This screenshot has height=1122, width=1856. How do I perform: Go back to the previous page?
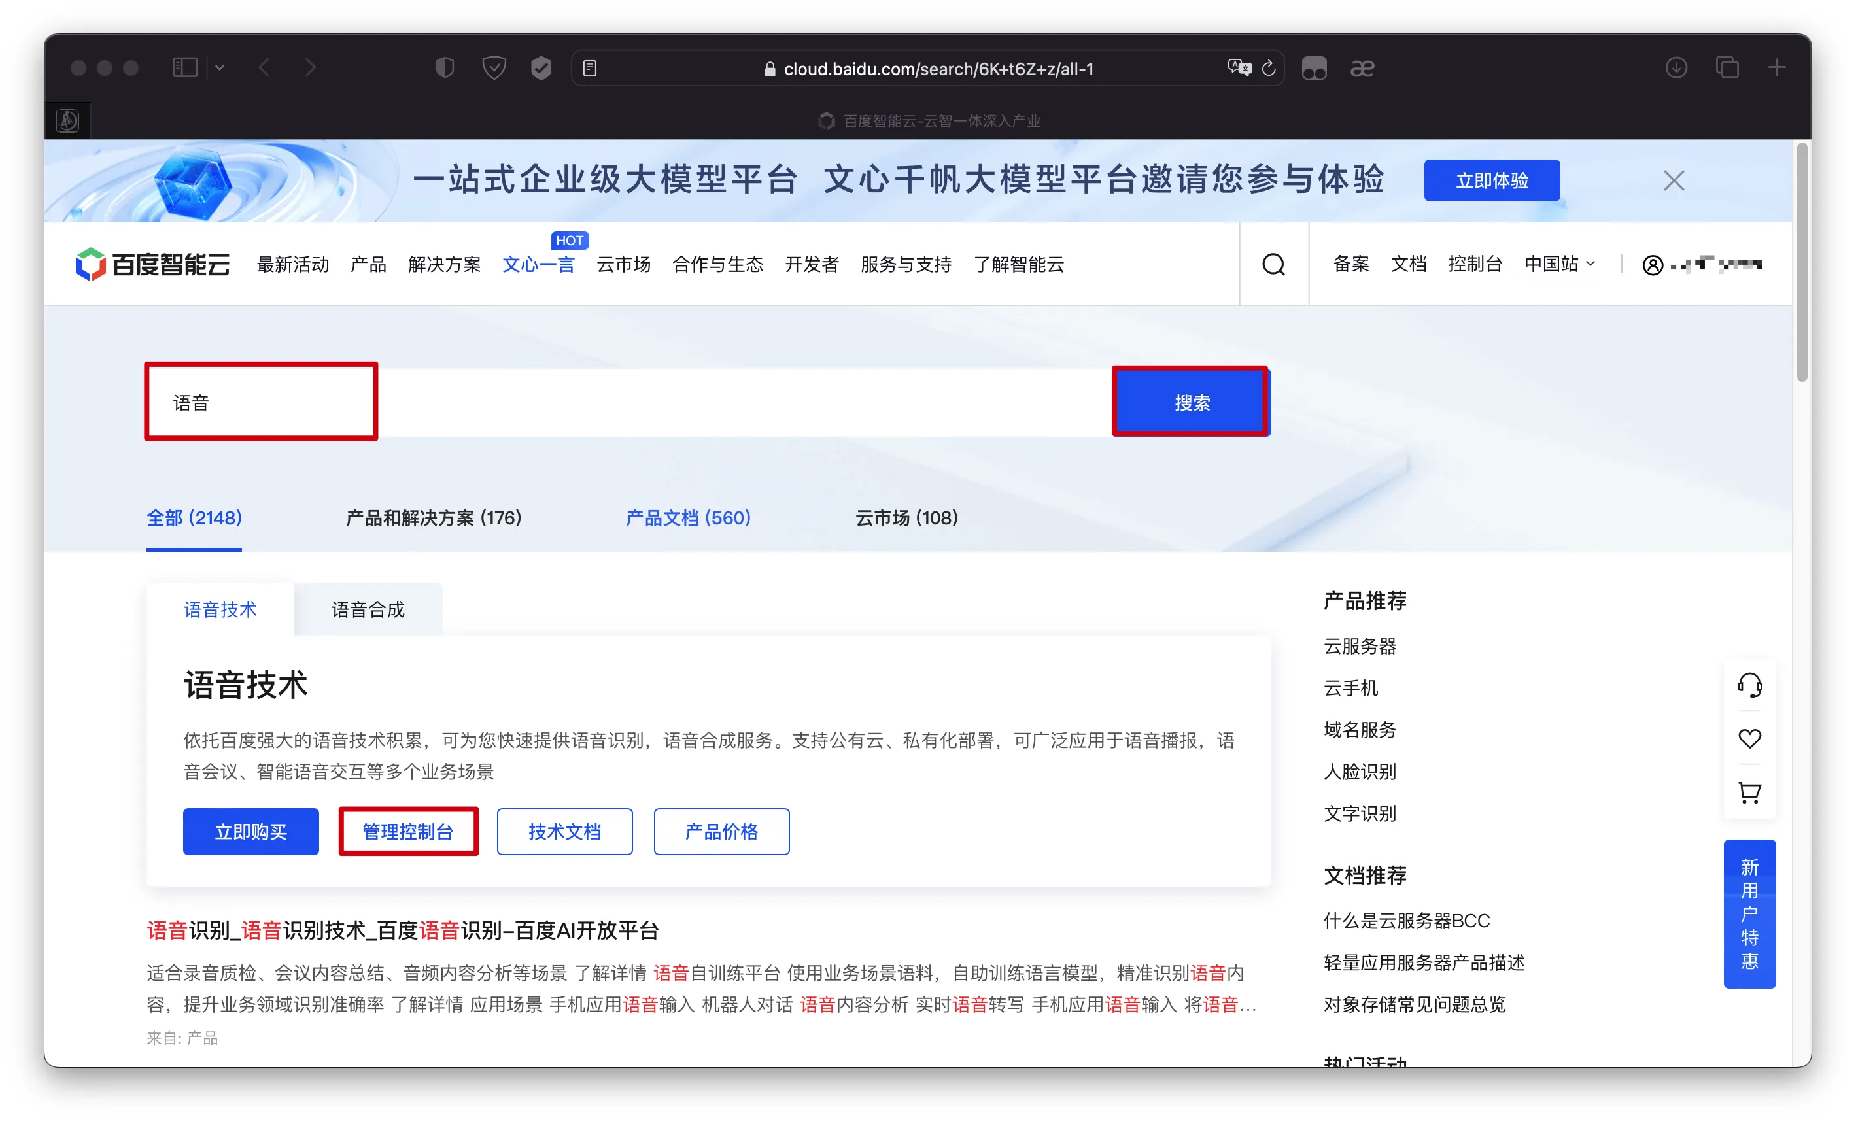(x=264, y=68)
